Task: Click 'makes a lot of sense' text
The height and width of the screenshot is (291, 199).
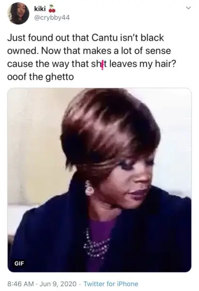Action: [127, 51]
